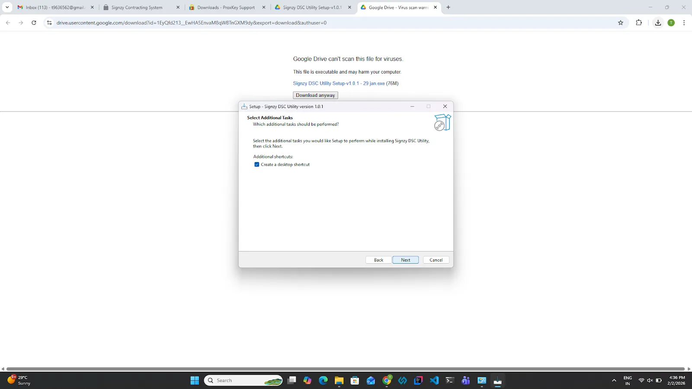Expand the tab search dropdown
Viewport: 692px width, 389px height.
click(7, 7)
